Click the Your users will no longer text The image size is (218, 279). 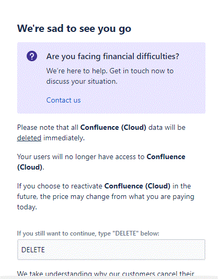tap(81, 157)
